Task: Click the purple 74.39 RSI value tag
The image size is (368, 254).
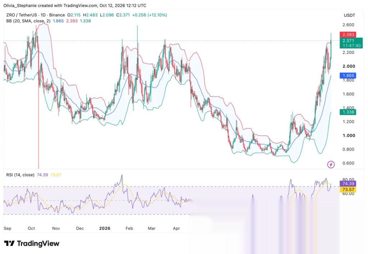Action: click(348, 183)
